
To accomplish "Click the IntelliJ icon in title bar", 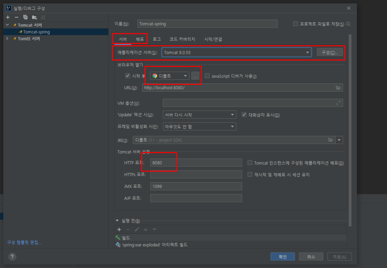I will tap(8, 8).
